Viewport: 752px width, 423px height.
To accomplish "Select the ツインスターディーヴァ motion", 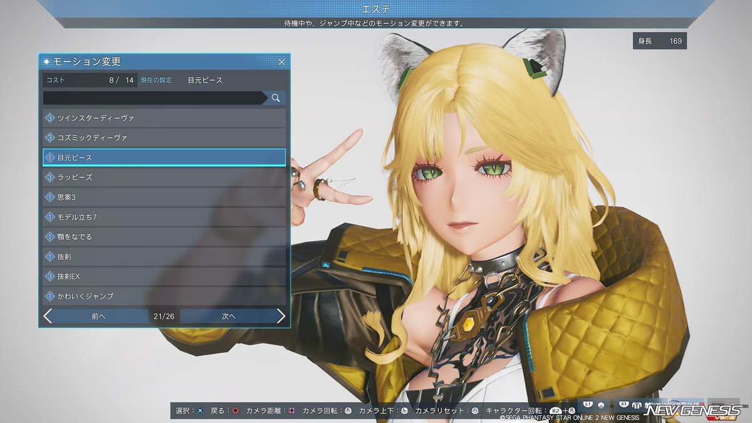I will point(164,118).
